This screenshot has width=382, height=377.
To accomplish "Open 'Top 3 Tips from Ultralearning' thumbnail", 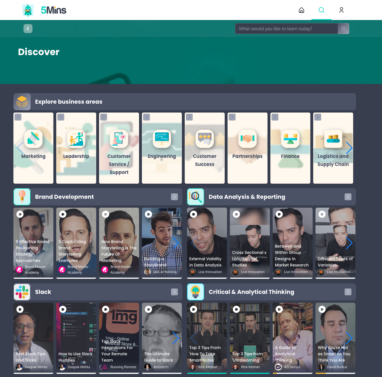I will point(250,338).
